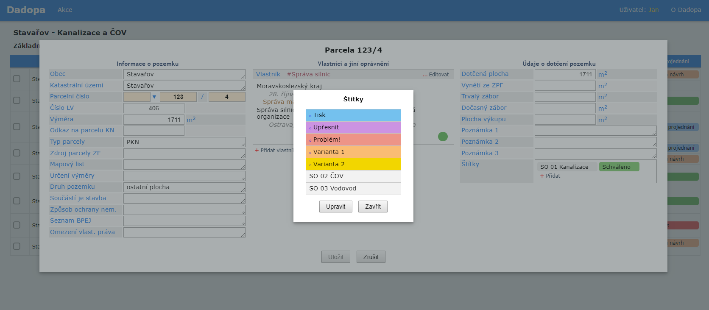
Task: Click the green status circle in owner panel
Action: (443, 137)
